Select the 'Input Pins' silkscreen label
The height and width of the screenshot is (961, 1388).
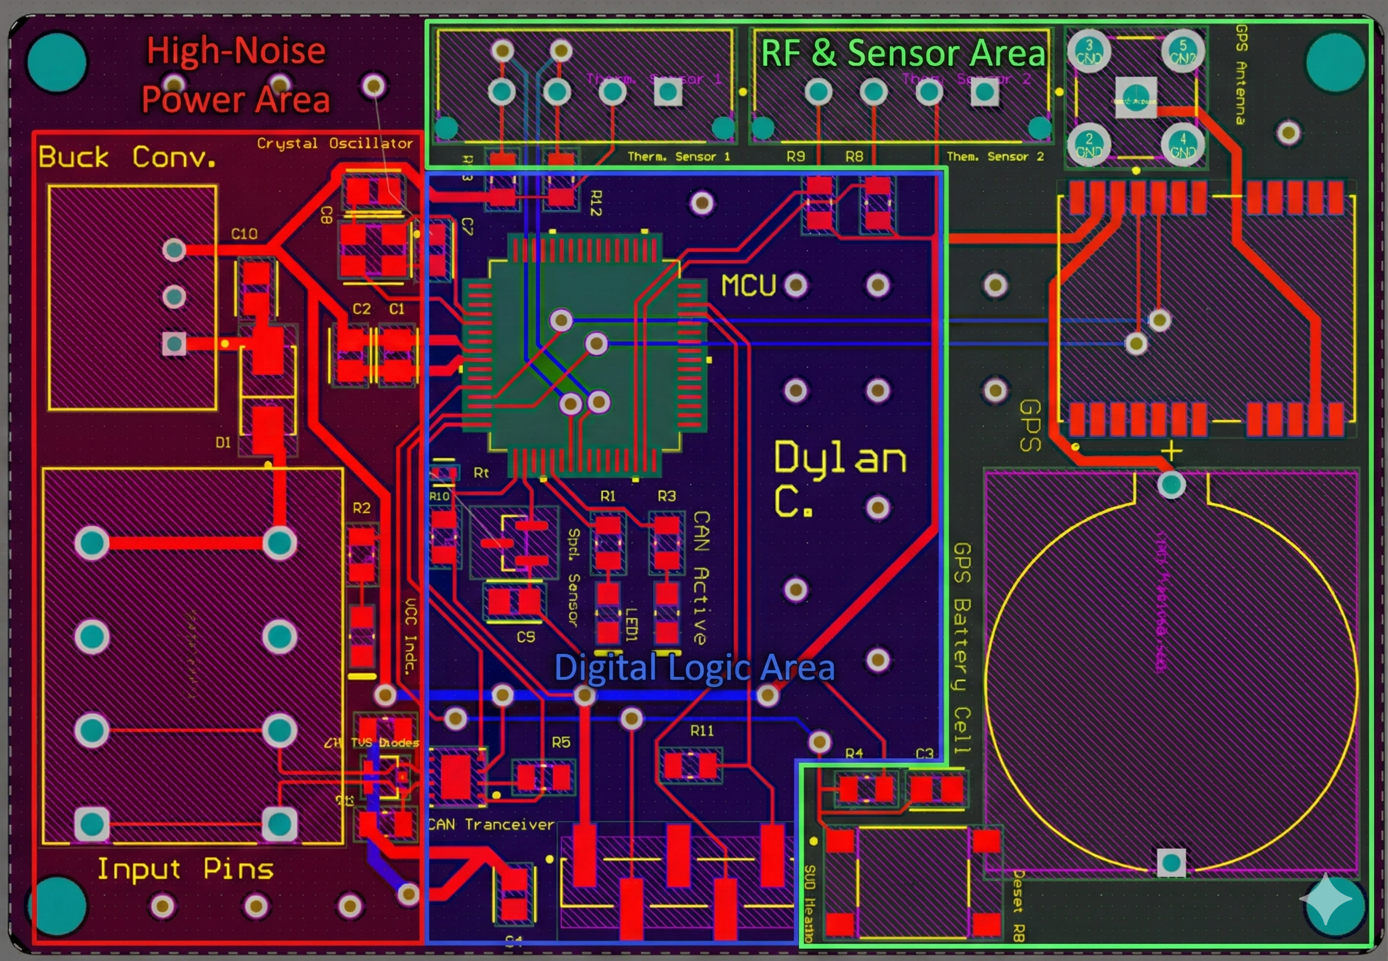[185, 869]
